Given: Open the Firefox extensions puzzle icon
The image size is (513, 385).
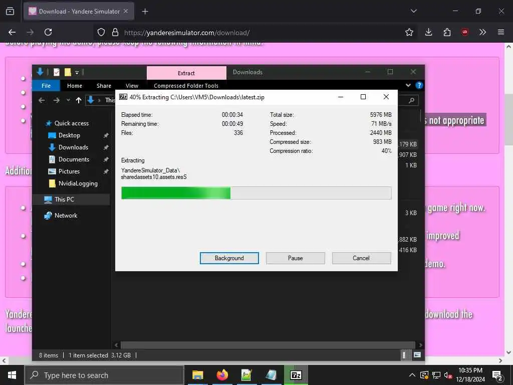Looking at the screenshot, I should (x=446, y=32).
